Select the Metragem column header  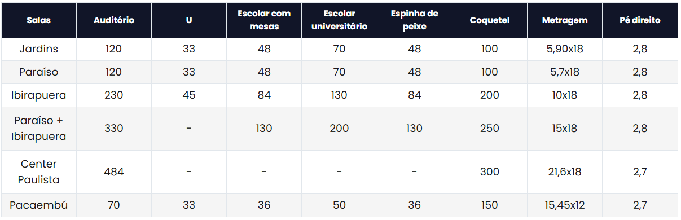[x=564, y=20]
